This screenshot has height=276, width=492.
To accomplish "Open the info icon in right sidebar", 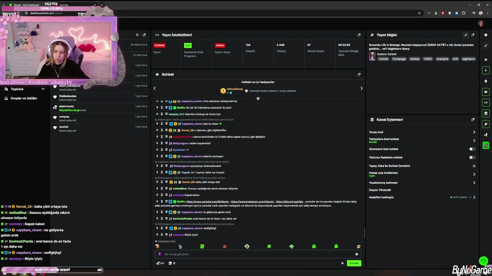I will tap(486, 35).
